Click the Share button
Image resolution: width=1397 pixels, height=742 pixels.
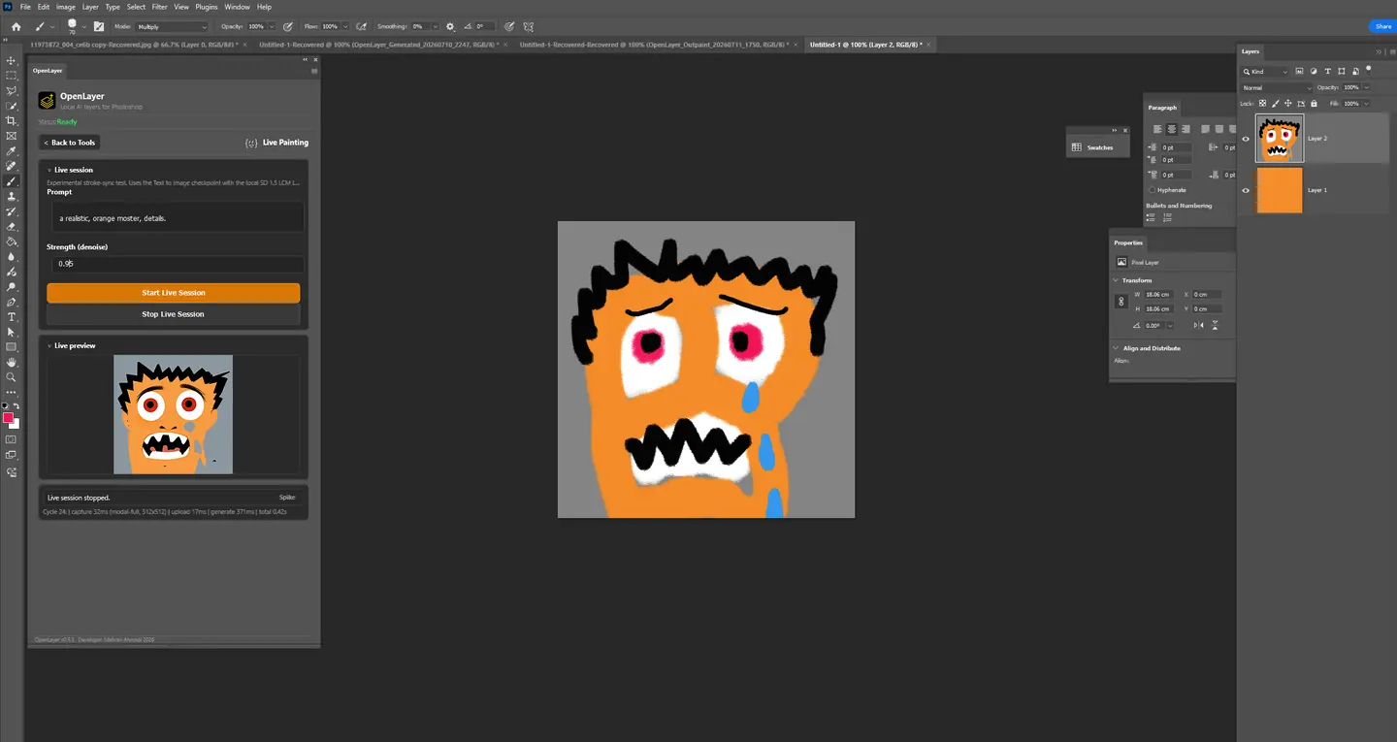point(1382,26)
